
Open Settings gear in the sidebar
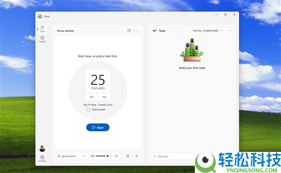tap(42, 158)
